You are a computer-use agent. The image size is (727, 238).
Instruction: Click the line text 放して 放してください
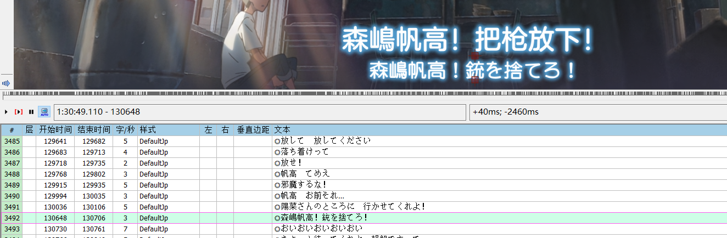click(x=326, y=141)
